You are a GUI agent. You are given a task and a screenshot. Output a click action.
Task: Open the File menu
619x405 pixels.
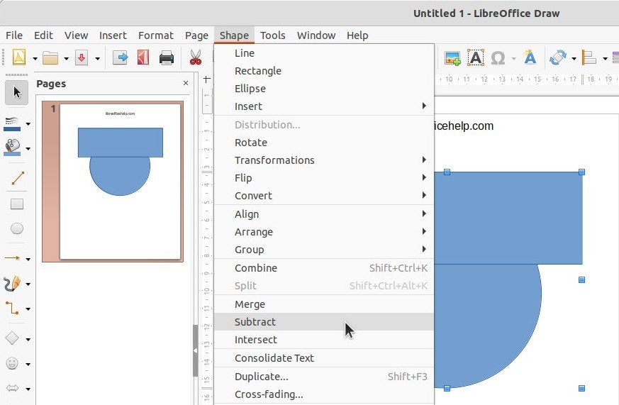pos(14,35)
